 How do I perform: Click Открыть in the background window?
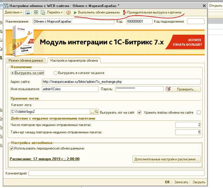coord(215,6)
